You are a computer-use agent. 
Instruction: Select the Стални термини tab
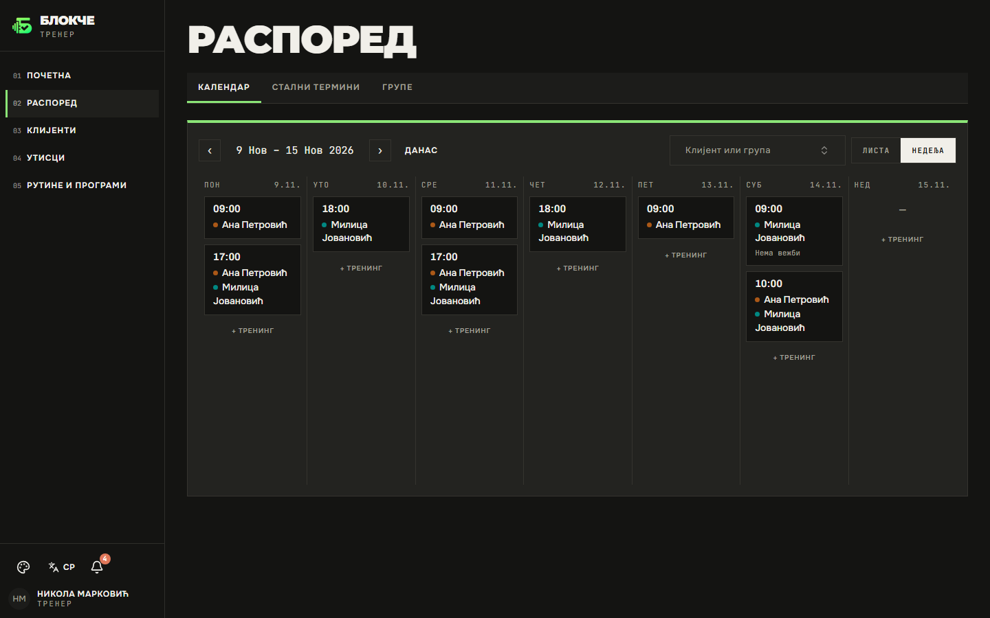pos(316,87)
